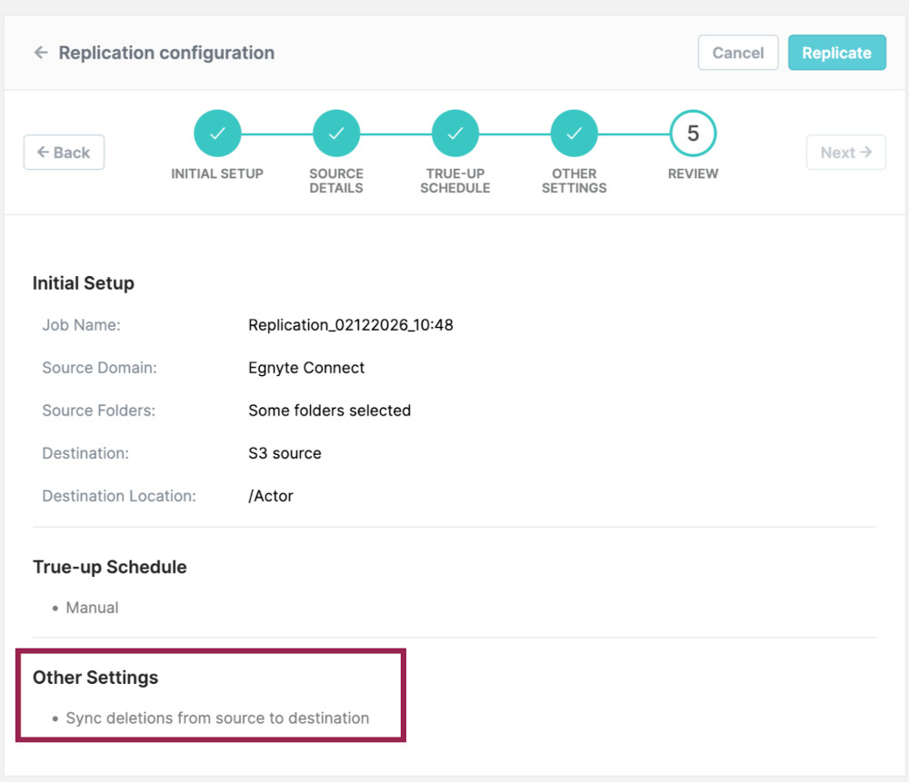Click the Source Details step checkmark circle
The width and height of the screenshot is (909, 782).
point(336,134)
